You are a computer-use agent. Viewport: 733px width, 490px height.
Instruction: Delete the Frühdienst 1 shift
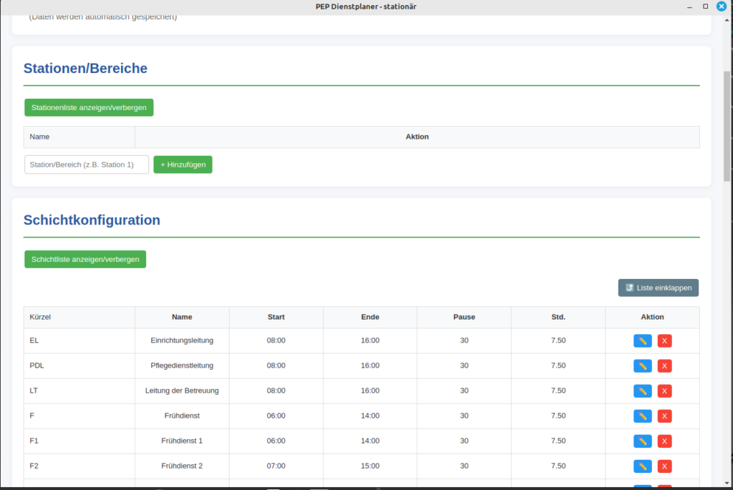click(664, 441)
